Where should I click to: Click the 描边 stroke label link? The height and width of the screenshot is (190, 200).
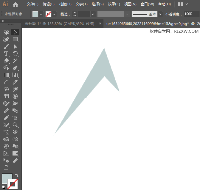pos(65,14)
